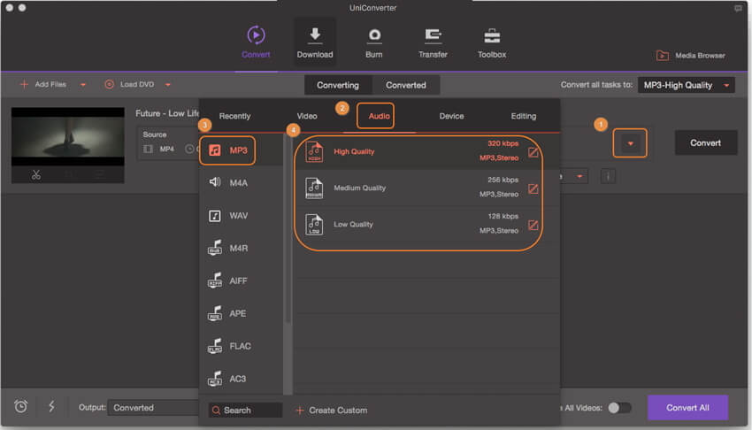752x430 pixels.
Task: Click the FLAC format icon
Action: click(x=214, y=346)
